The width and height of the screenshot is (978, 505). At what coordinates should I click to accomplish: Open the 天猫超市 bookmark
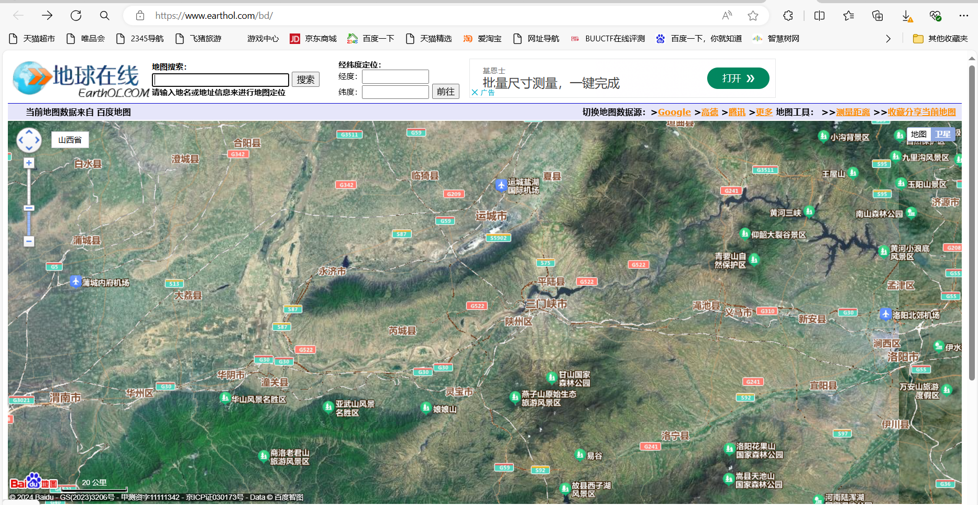point(32,39)
